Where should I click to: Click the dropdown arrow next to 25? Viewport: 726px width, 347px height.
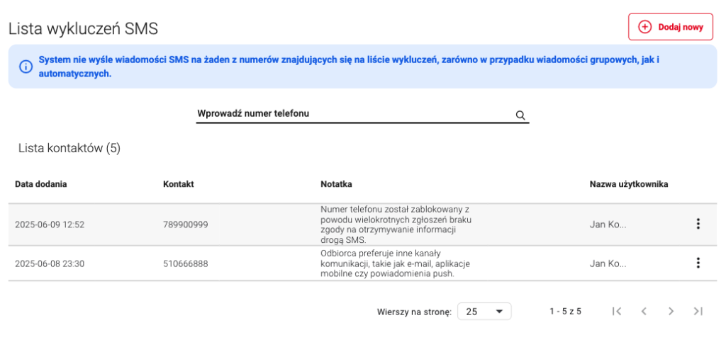[x=499, y=312]
